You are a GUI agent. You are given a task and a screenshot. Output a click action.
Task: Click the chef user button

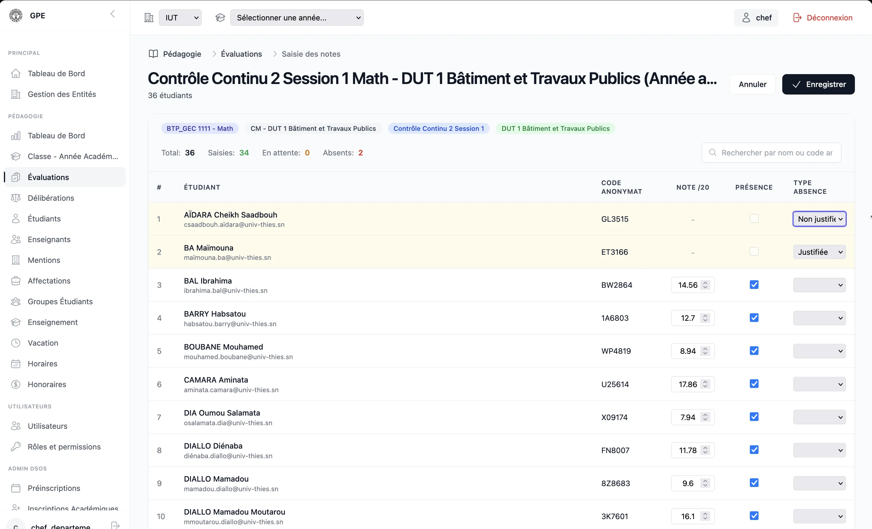click(756, 18)
